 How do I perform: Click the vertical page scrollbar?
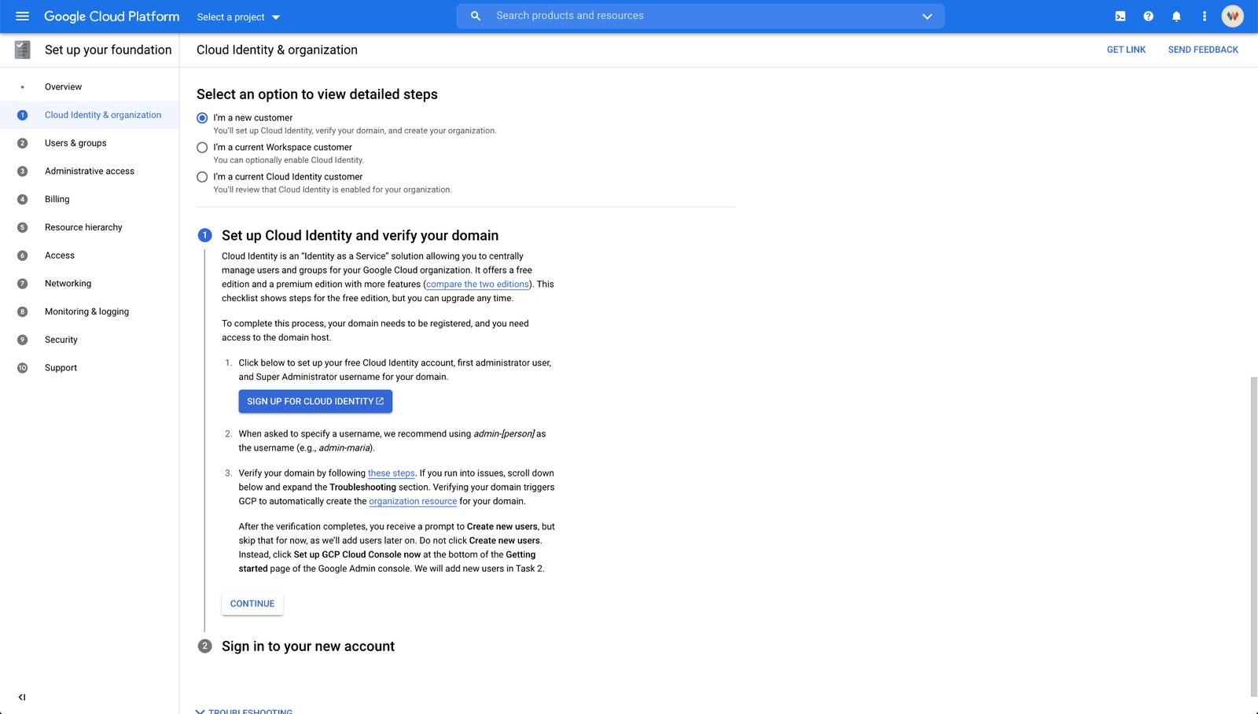click(1253, 536)
